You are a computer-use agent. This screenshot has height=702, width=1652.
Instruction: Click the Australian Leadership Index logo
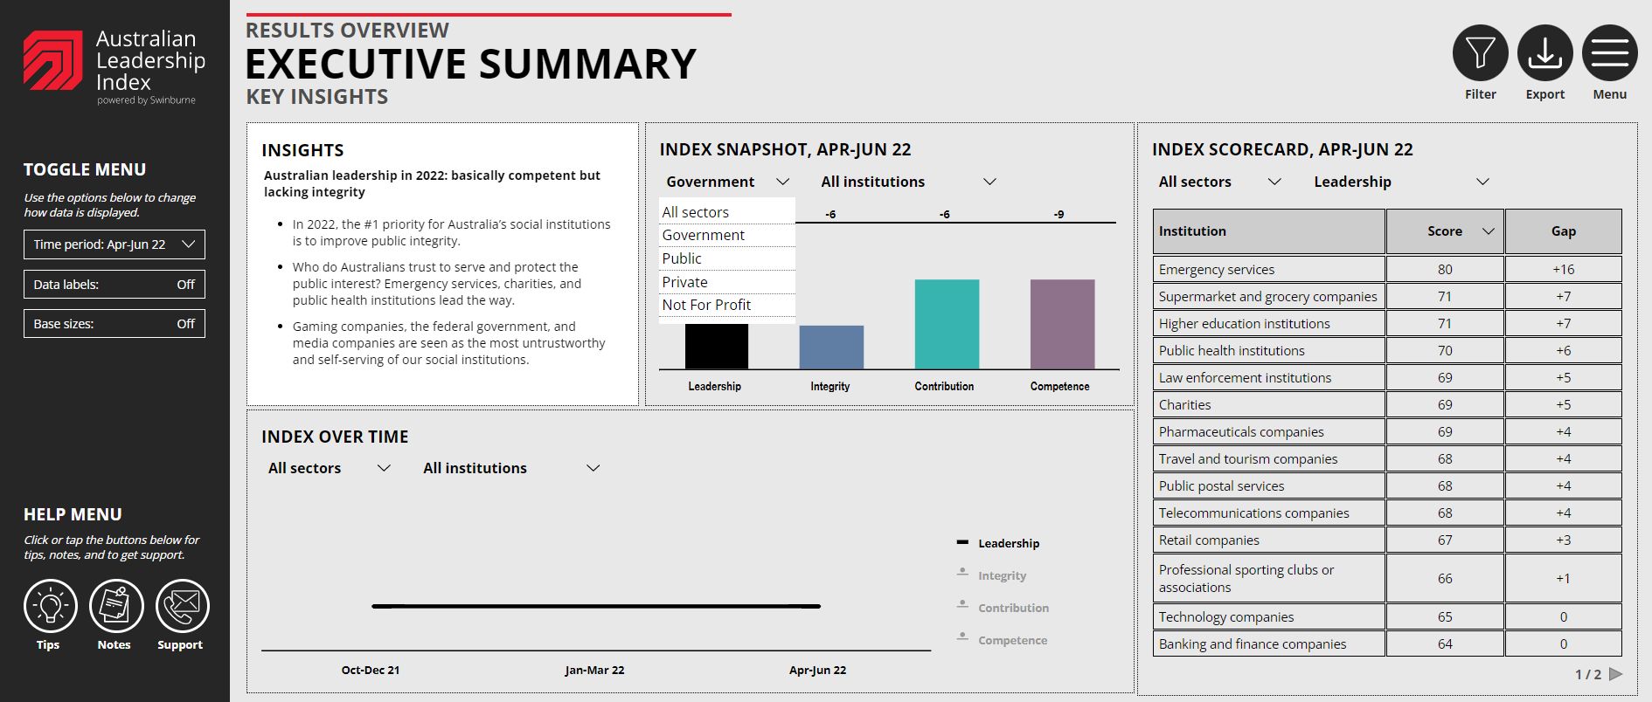point(53,61)
